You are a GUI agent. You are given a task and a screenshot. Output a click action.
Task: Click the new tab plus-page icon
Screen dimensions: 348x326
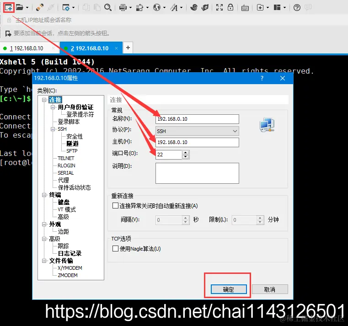pyautogui.click(x=260, y=8)
